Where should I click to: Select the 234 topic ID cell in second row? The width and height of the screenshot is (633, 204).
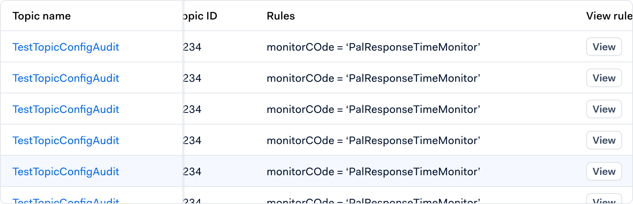click(192, 78)
